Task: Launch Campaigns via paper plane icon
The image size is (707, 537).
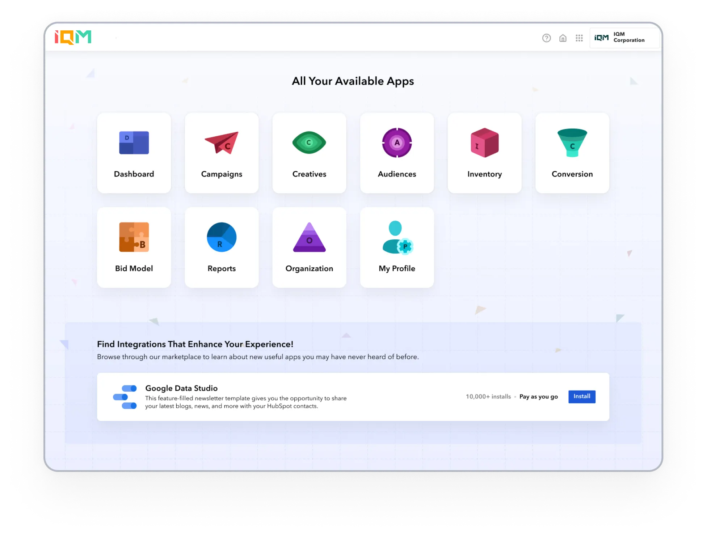Action: click(x=222, y=143)
